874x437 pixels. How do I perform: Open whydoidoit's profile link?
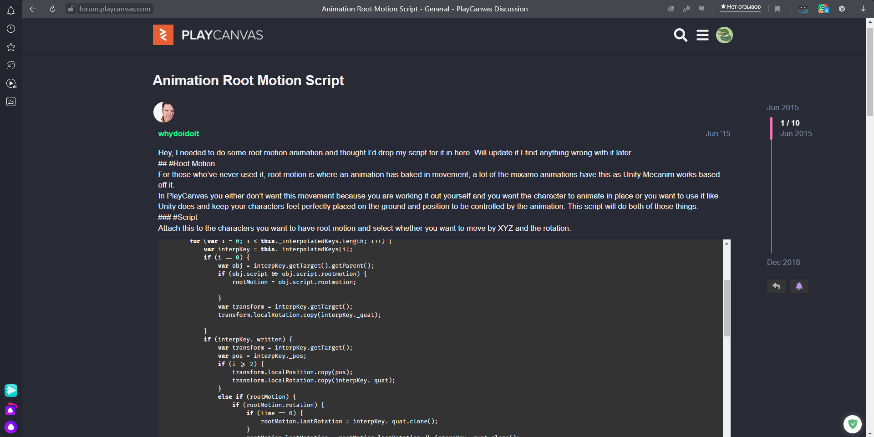point(178,133)
